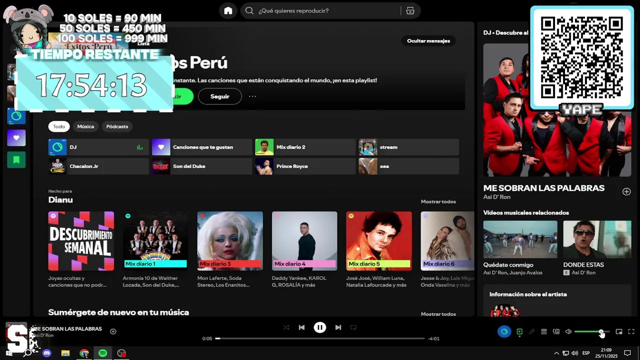Open the ESP language selector
640x360 pixels.
click(x=585, y=353)
